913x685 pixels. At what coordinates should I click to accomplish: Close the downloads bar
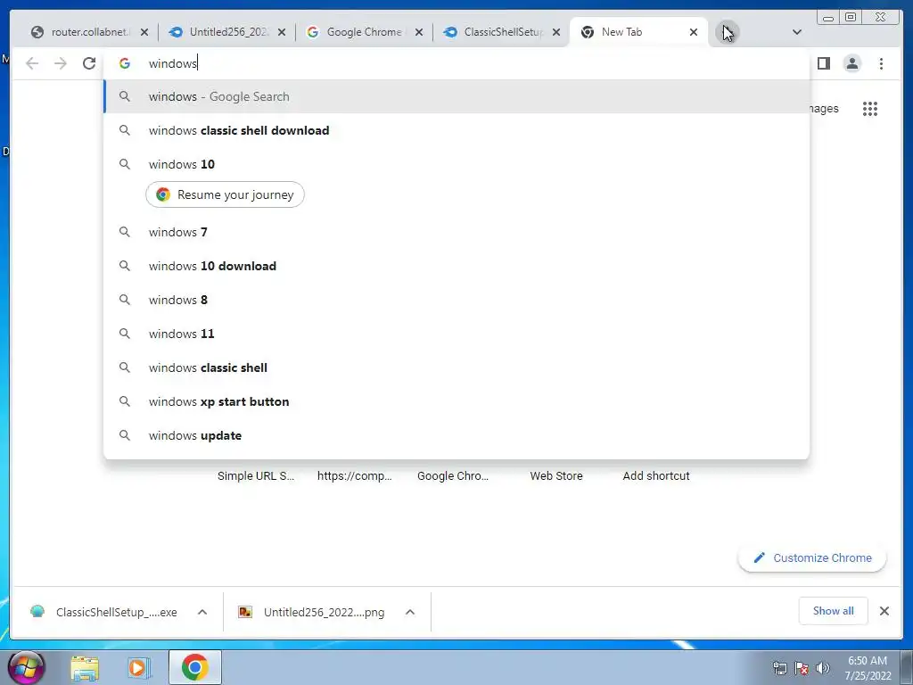point(884,611)
